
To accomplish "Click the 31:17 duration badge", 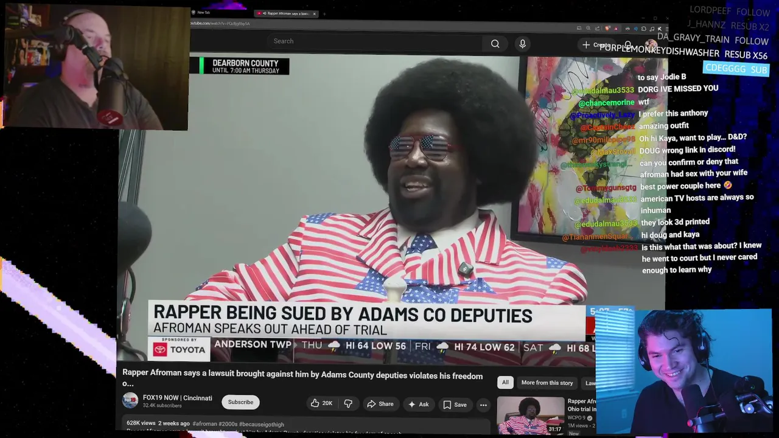I will tap(554, 429).
